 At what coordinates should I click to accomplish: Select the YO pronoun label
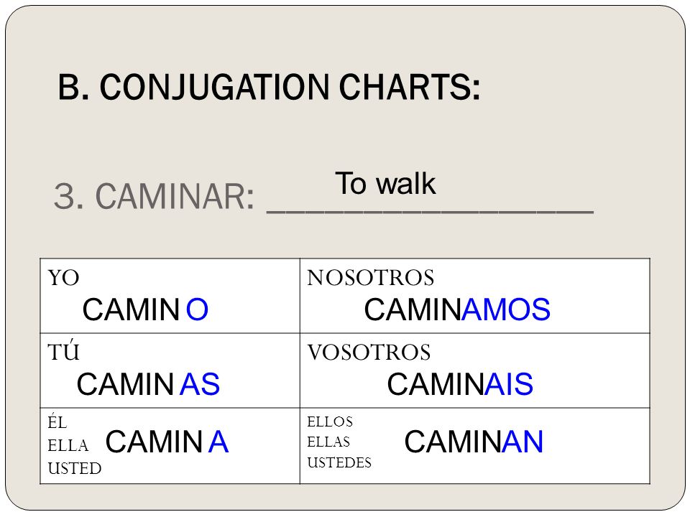click(x=64, y=278)
